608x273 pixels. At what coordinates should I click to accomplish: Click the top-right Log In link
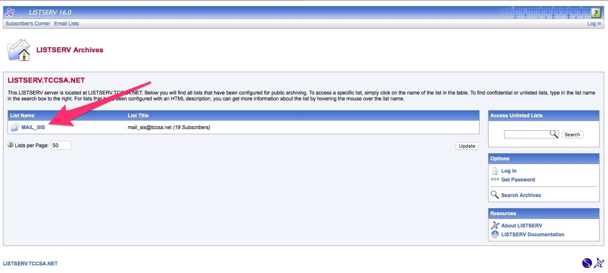click(594, 24)
